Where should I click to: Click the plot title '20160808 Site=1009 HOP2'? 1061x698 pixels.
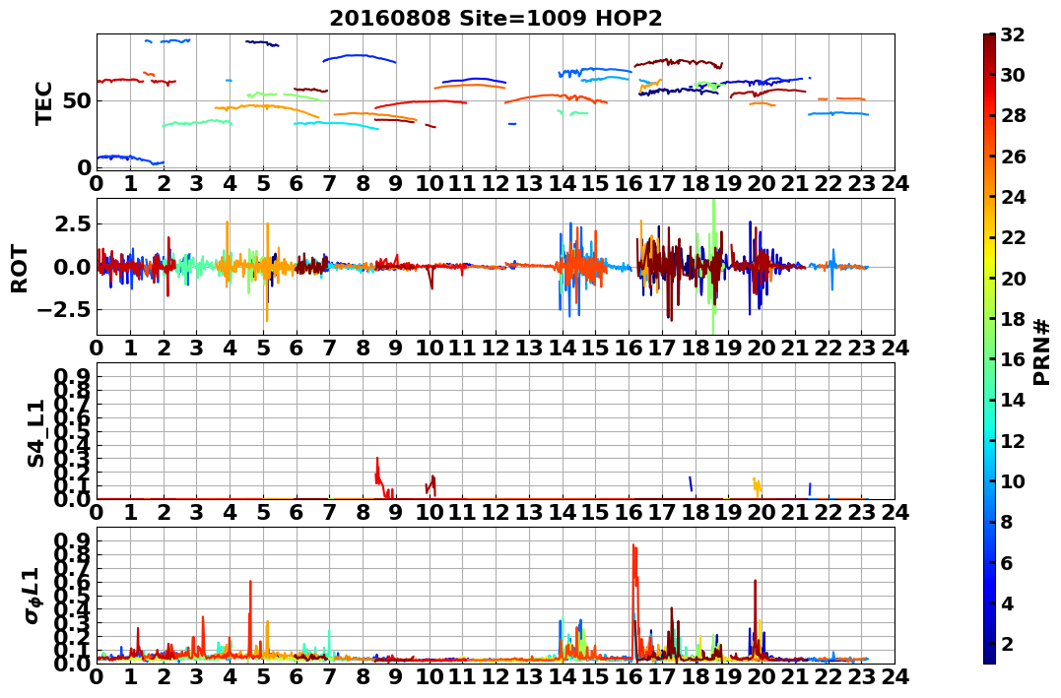[496, 19]
